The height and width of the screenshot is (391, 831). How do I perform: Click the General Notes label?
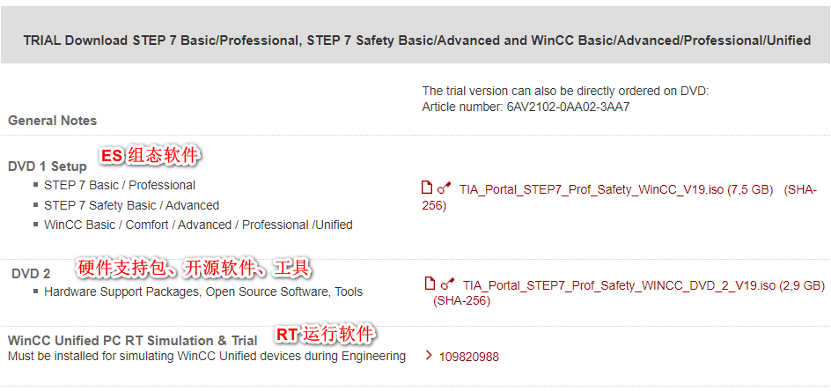point(53,121)
